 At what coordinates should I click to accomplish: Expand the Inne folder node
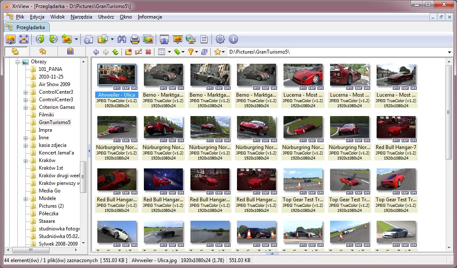[x=26, y=138]
